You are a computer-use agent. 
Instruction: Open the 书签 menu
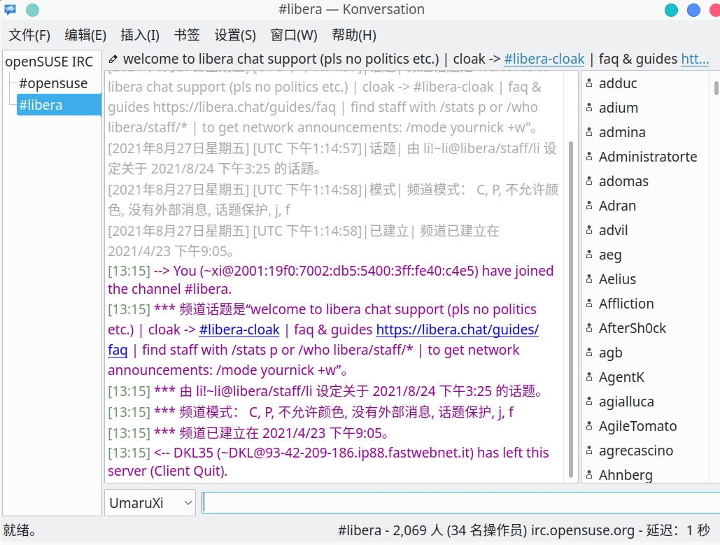point(187,35)
